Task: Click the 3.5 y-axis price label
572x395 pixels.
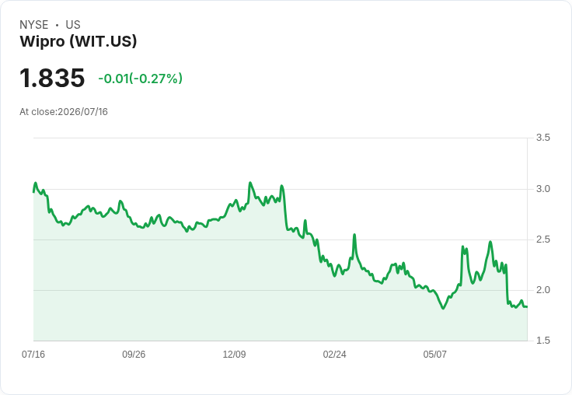Action: pyautogui.click(x=542, y=138)
